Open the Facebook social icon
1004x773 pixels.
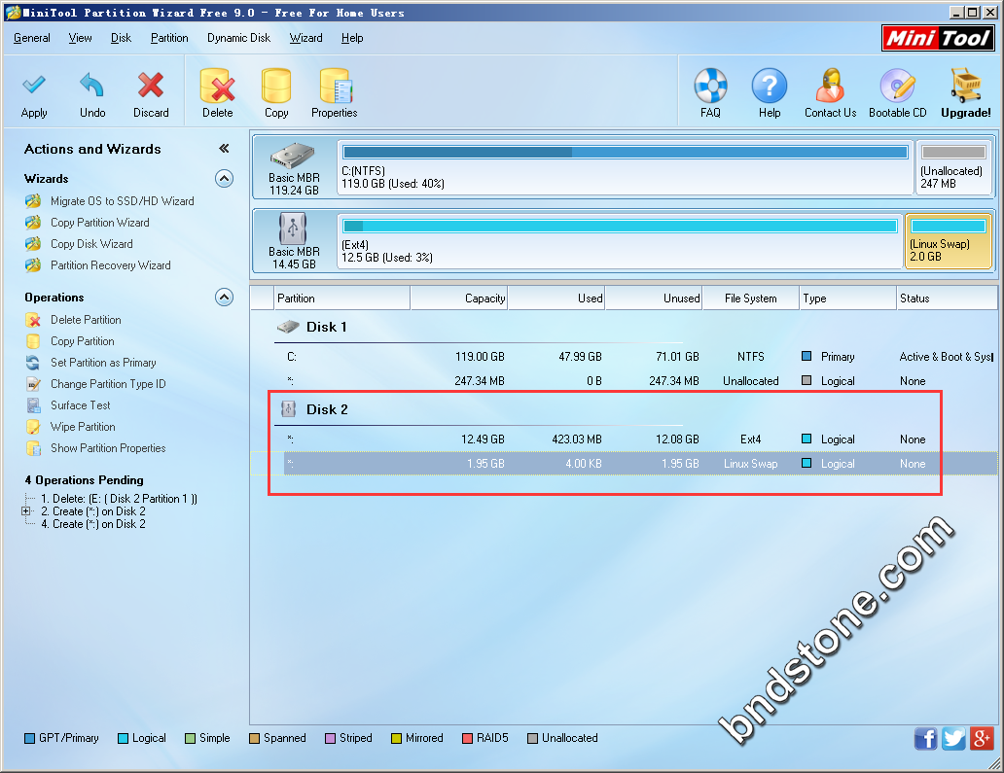[926, 738]
